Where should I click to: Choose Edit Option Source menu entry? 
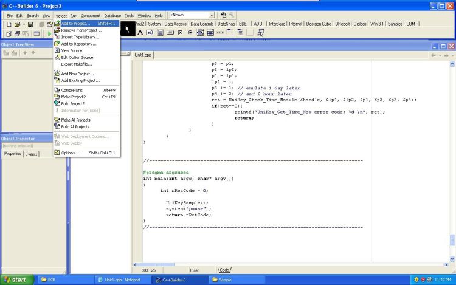click(87, 58)
